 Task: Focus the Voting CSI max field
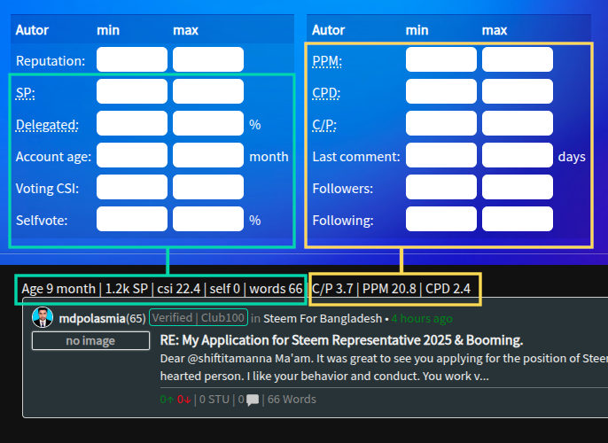click(x=208, y=187)
